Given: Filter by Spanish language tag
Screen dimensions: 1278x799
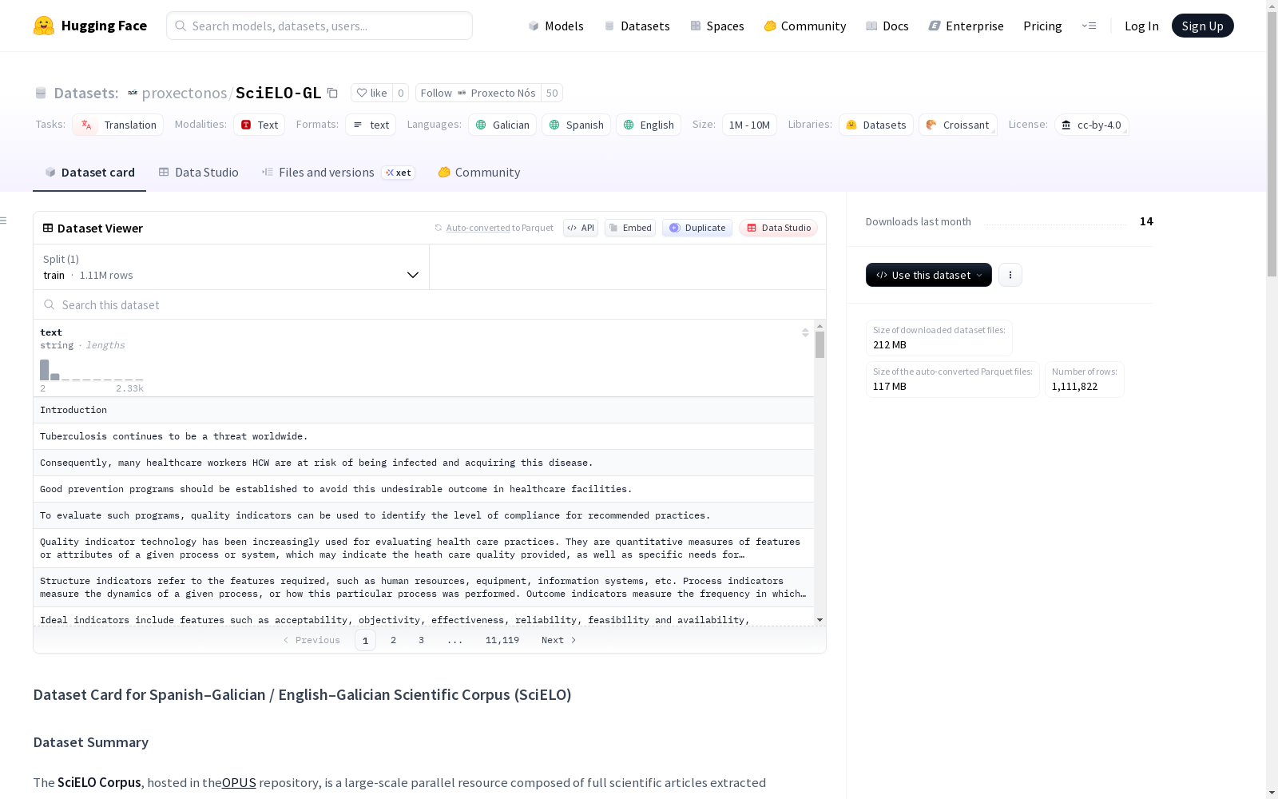Looking at the screenshot, I should click(576, 125).
